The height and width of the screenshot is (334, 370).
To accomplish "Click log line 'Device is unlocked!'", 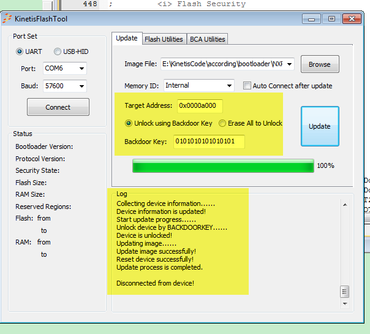I will pyautogui.click(x=144, y=235).
